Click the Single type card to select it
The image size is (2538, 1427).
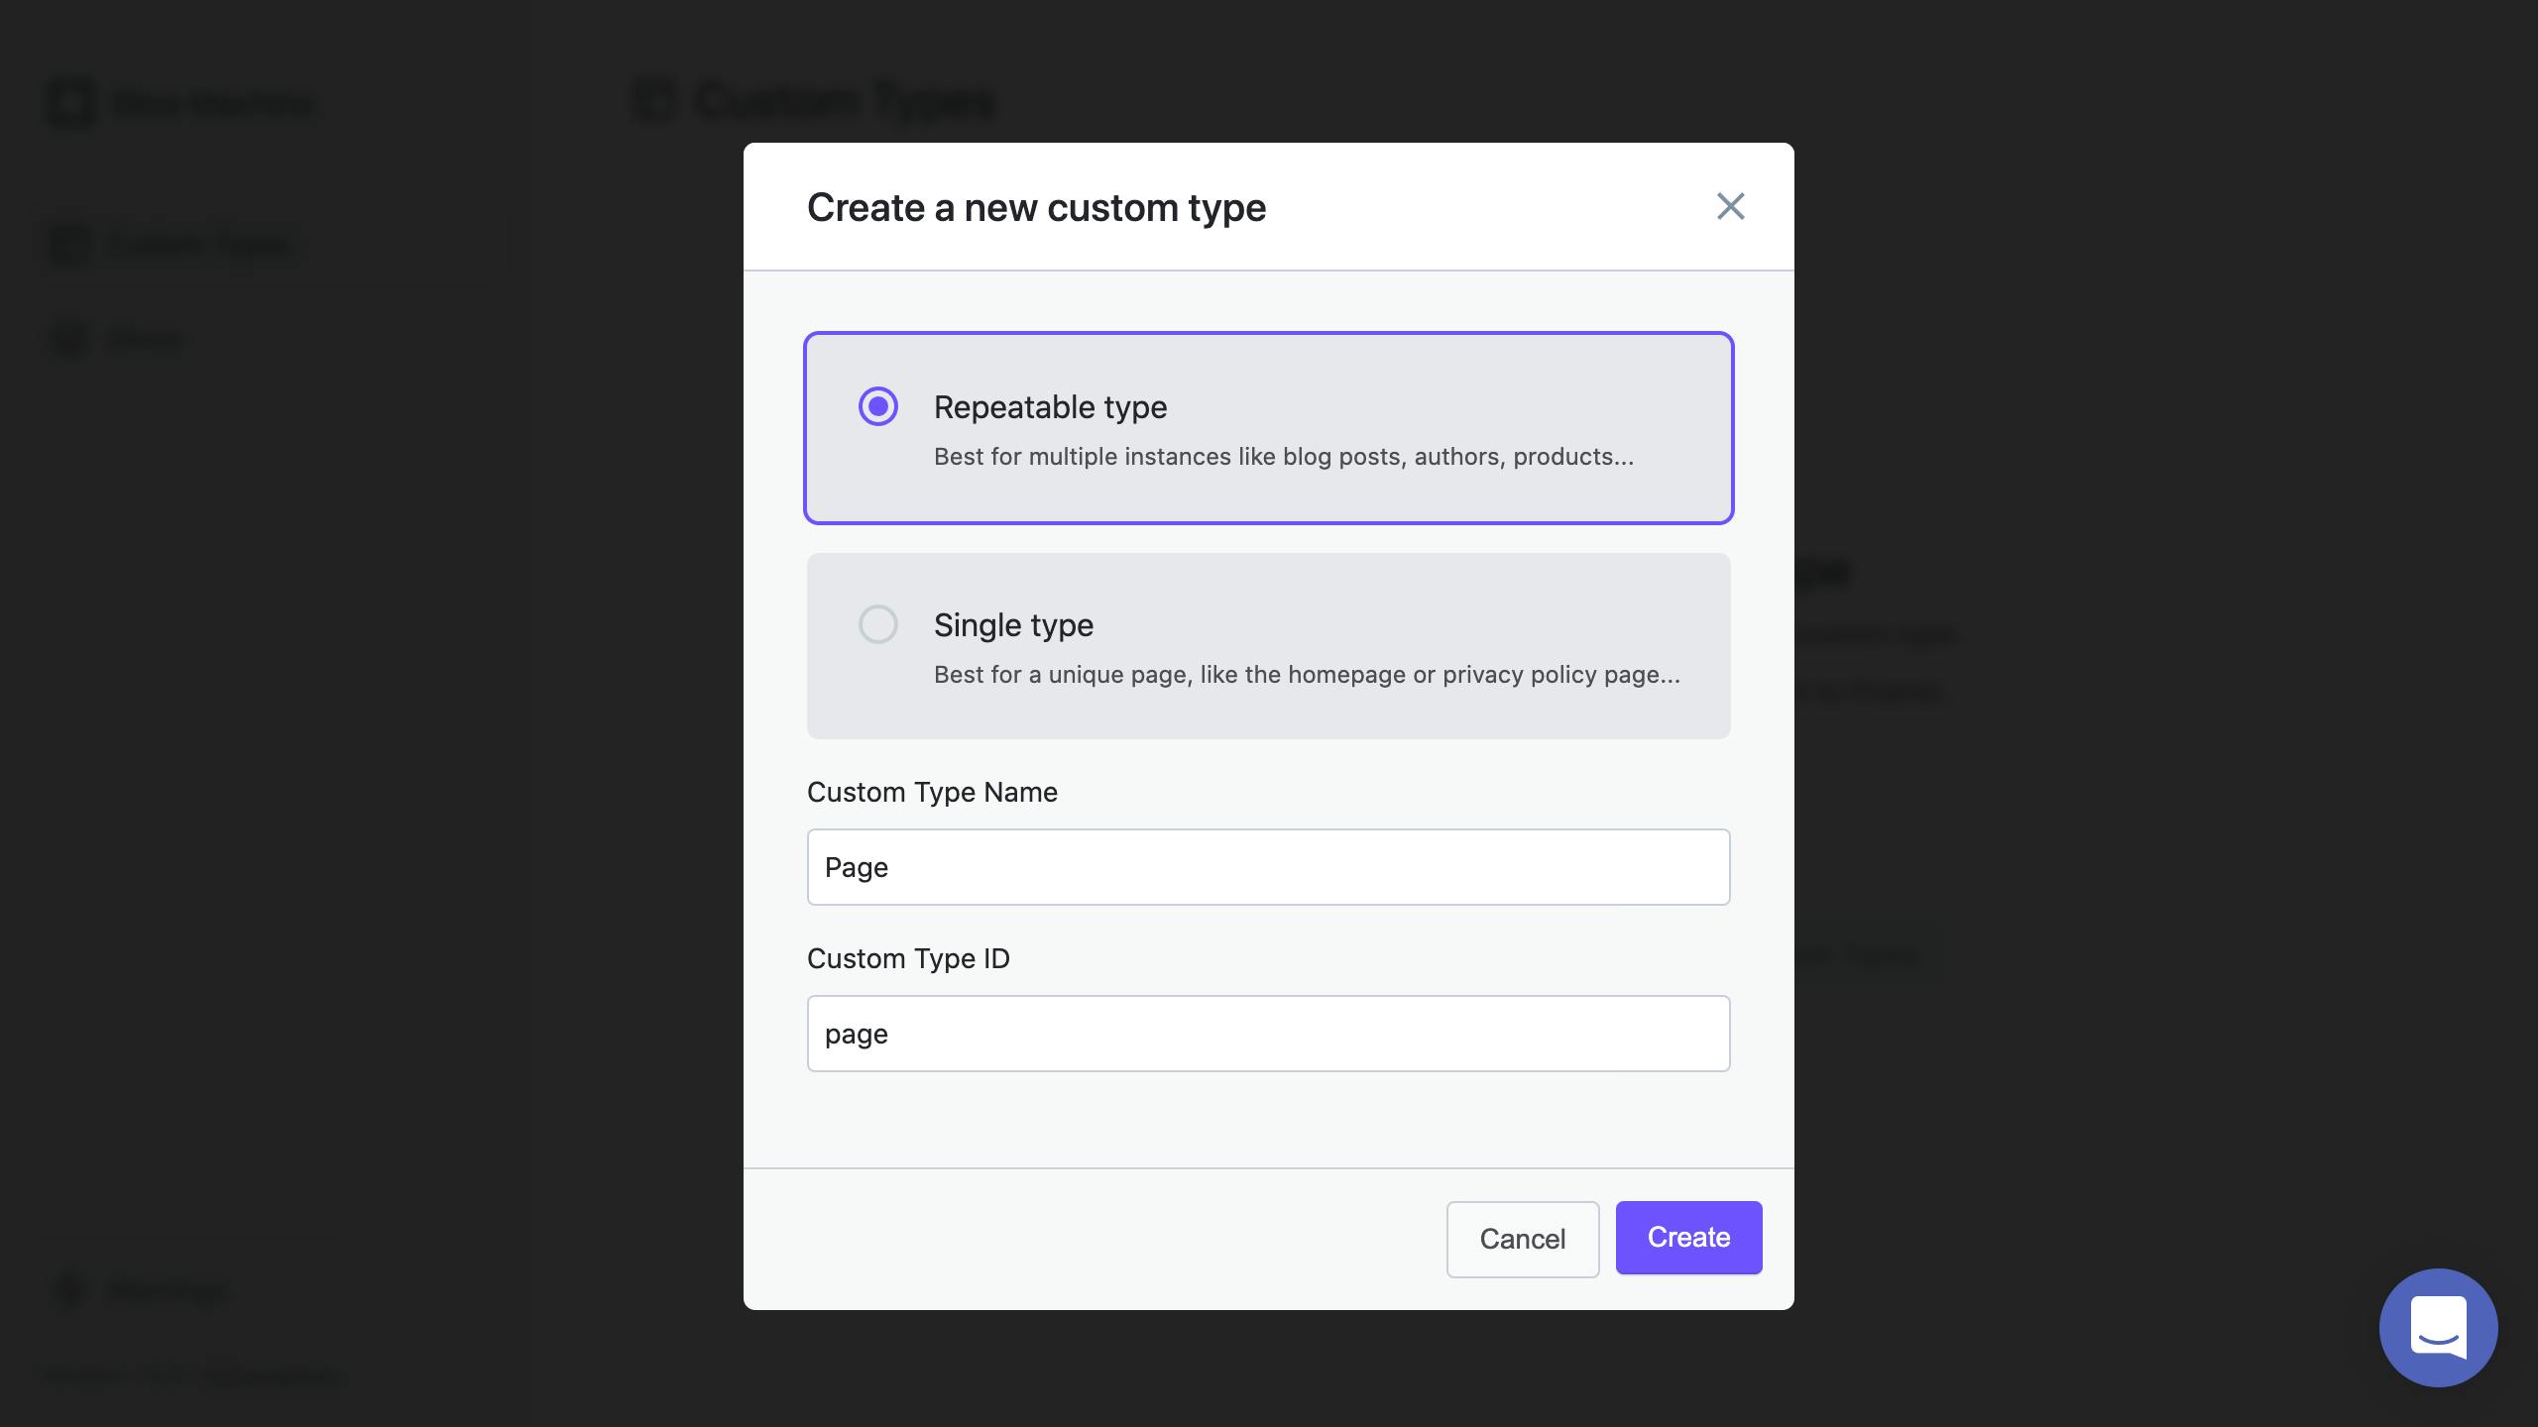(1268, 646)
